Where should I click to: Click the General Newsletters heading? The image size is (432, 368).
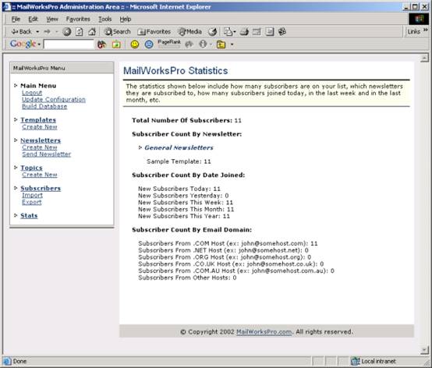[x=179, y=147]
